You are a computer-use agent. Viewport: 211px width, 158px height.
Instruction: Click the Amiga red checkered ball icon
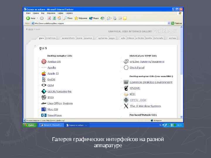(44, 61)
